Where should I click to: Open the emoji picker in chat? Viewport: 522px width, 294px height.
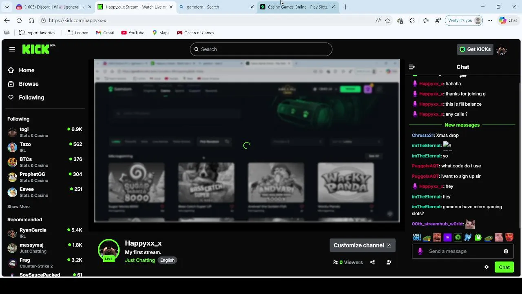506,251
